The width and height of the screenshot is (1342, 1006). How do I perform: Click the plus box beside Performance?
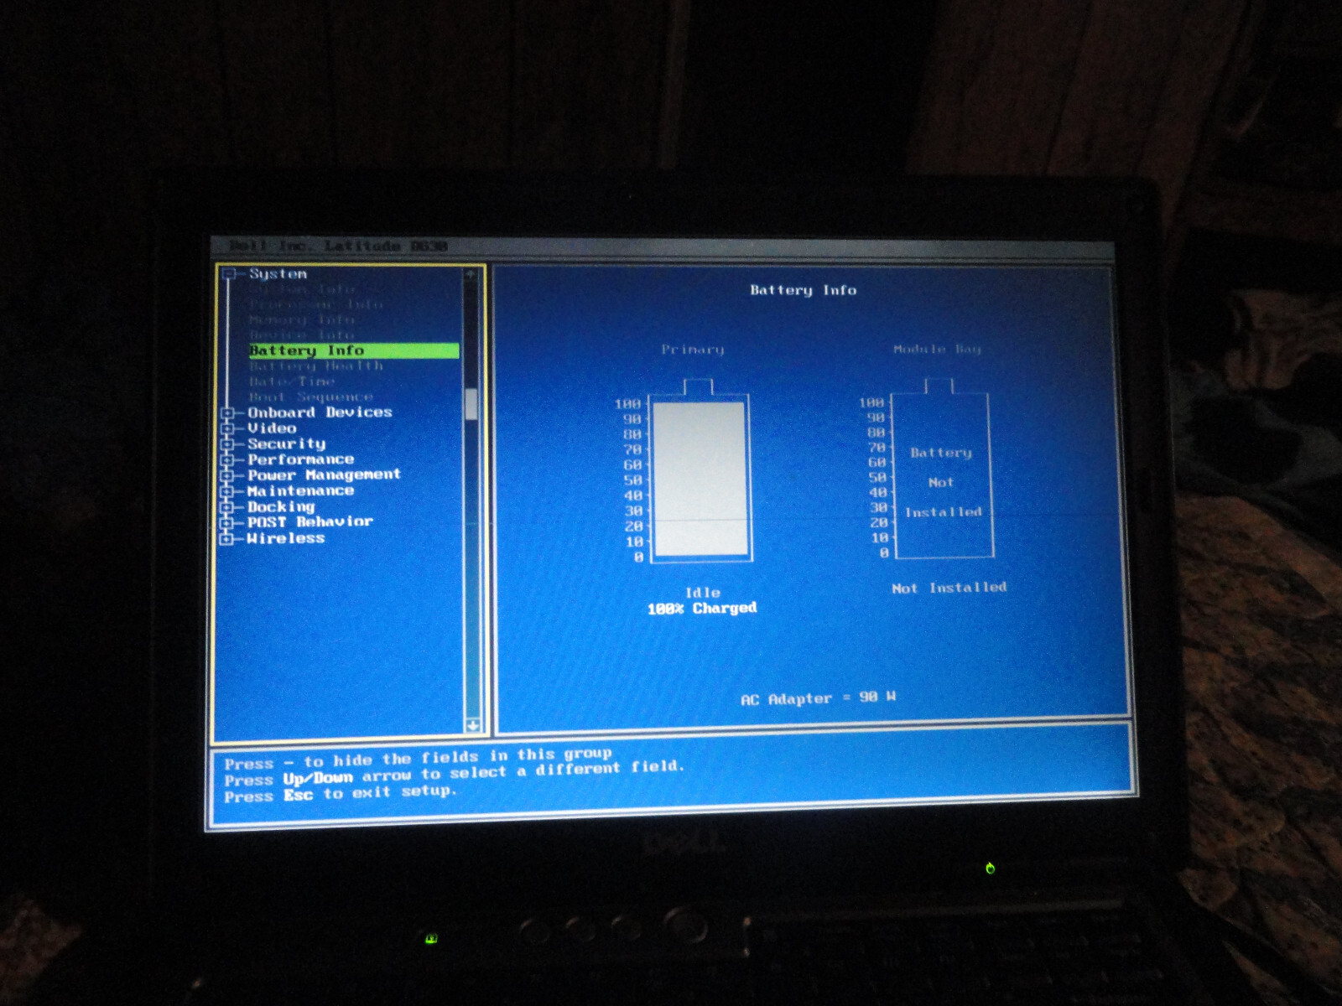click(x=227, y=460)
